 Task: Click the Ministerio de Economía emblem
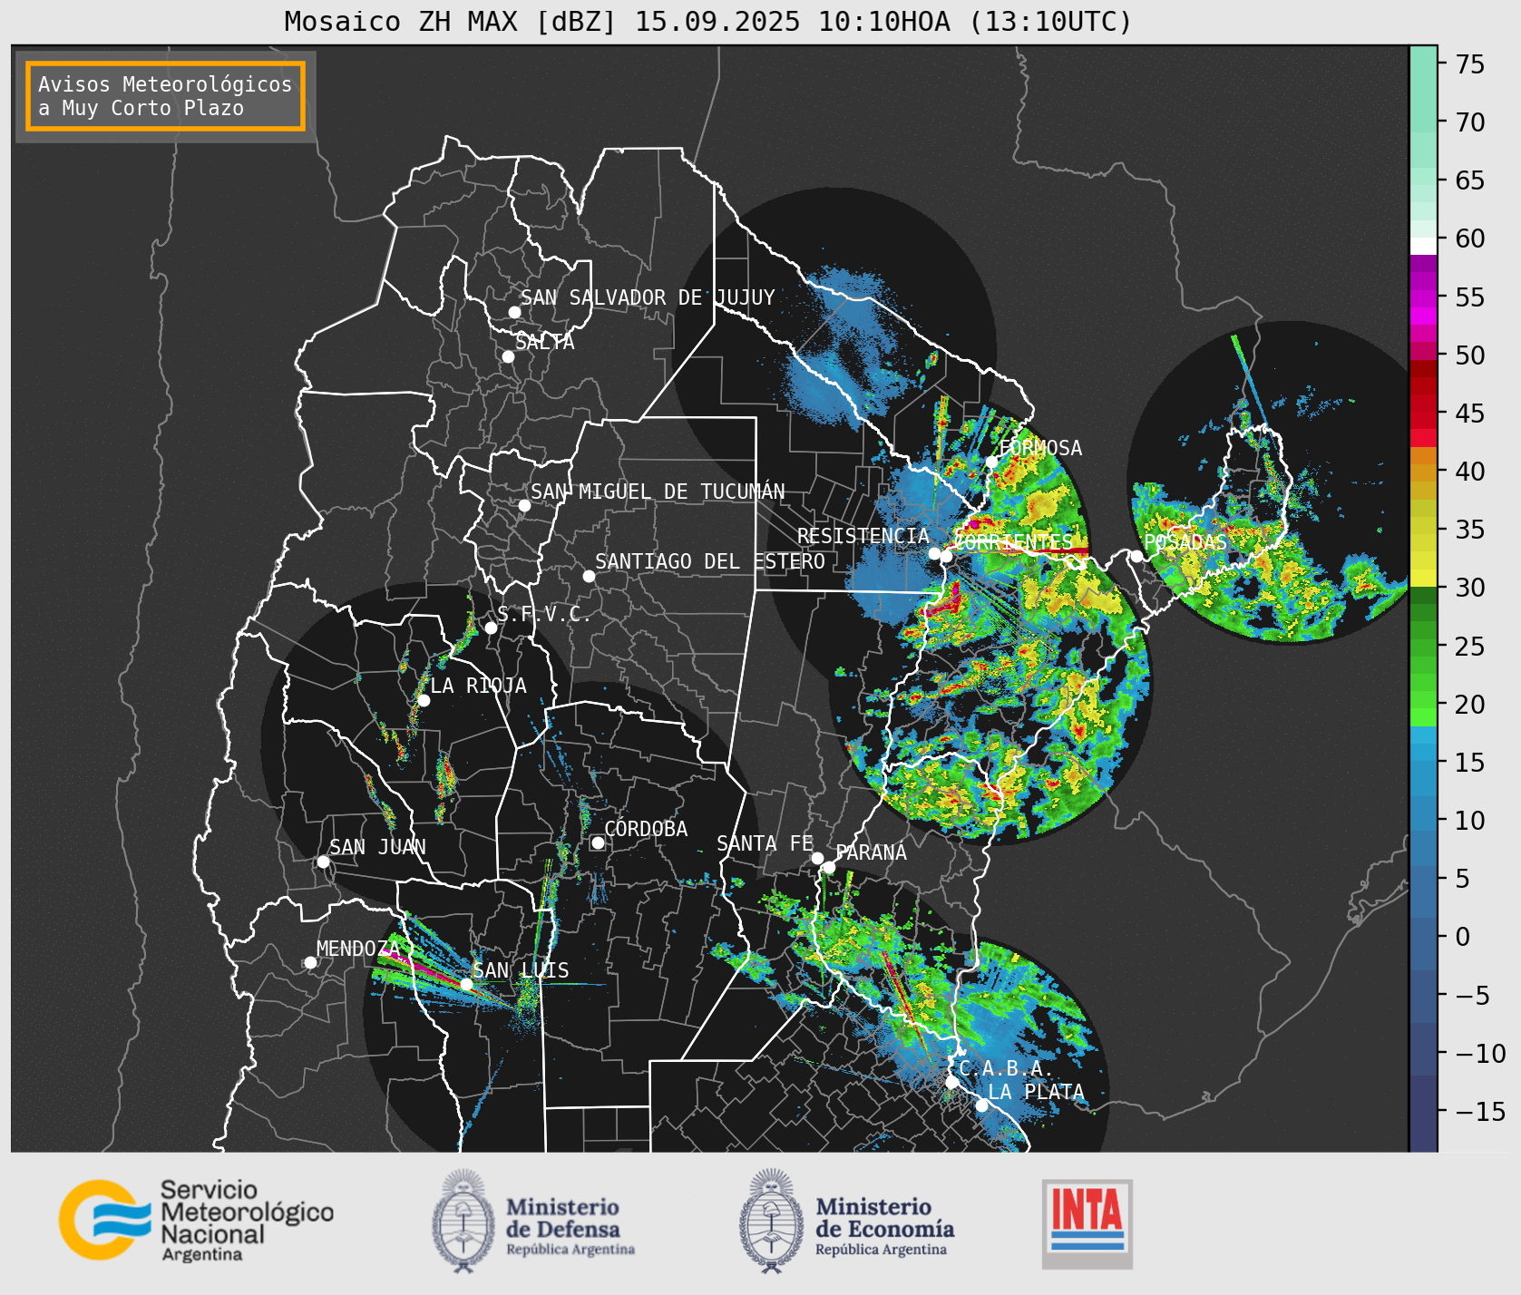[x=772, y=1220]
